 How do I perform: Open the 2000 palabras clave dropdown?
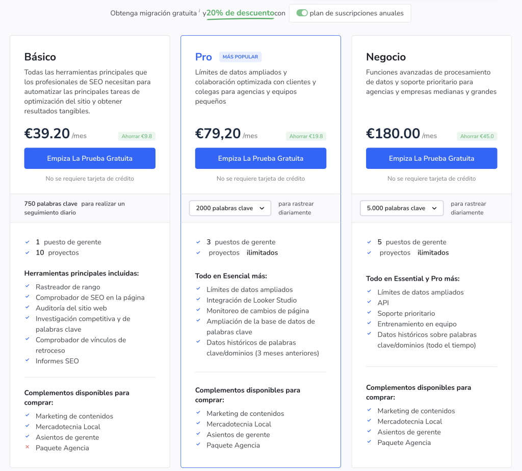230,208
